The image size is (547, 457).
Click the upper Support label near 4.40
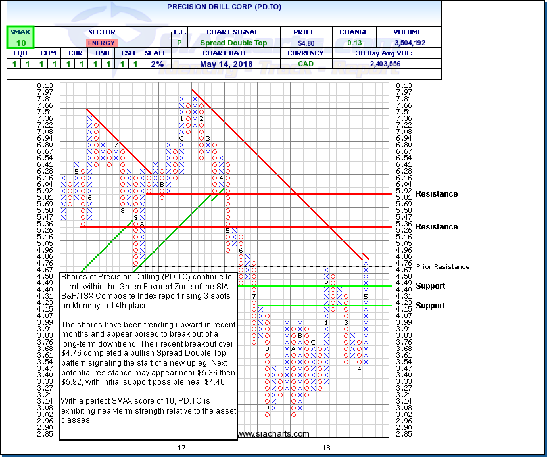[430, 286]
